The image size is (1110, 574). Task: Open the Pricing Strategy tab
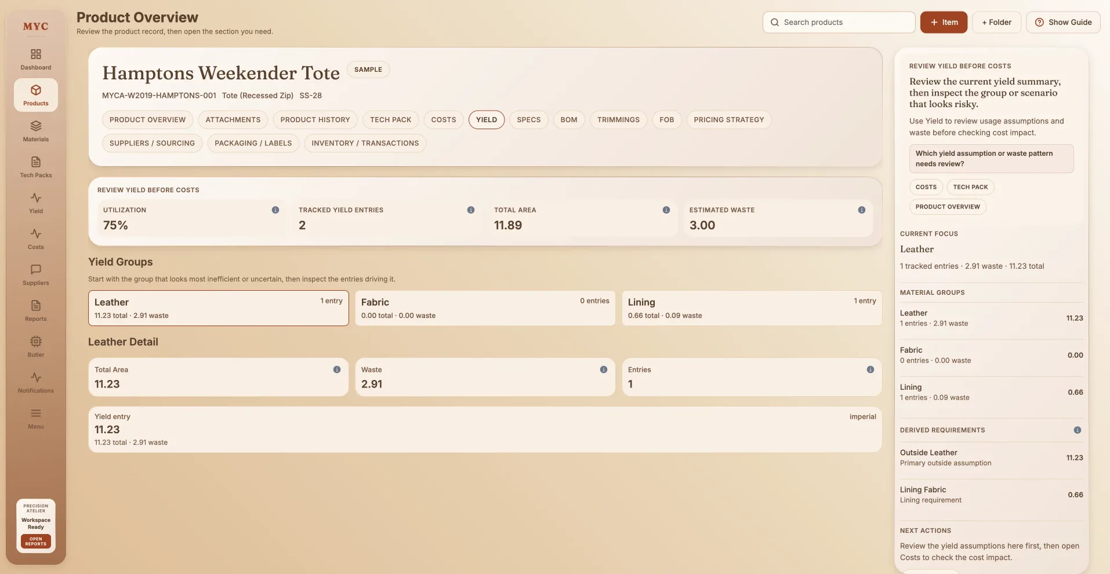pyautogui.click(x=729, y=120)
